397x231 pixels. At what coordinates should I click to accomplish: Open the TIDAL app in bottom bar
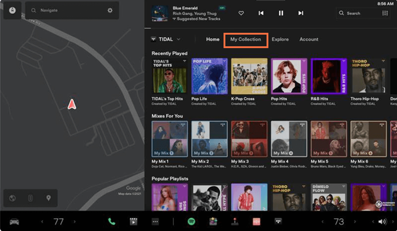pyautogui.click(x=278, y=222)
